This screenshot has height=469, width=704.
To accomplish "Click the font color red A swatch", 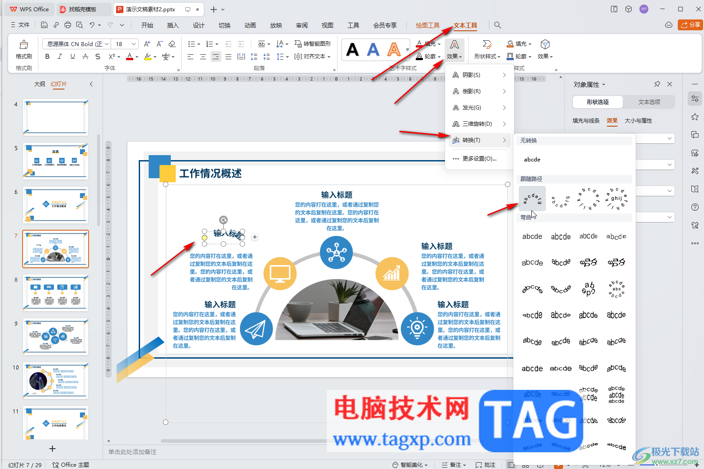I will [x=130, y=57].
